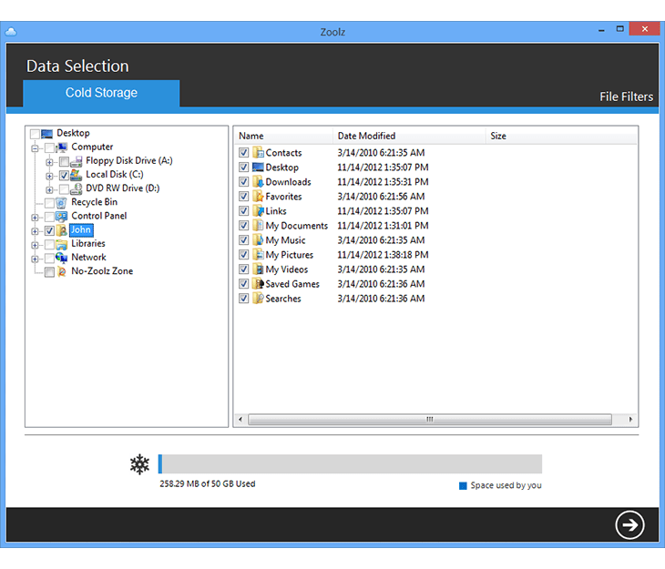Expand the Libraries tree node
Viewport: 665px width, 569px height.
(x=35, y=245)
